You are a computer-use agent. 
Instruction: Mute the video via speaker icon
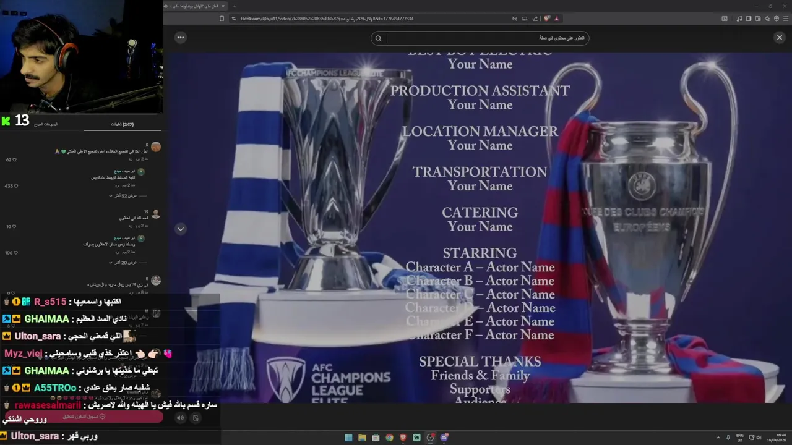pyautogui.click(x=180, y=418)
